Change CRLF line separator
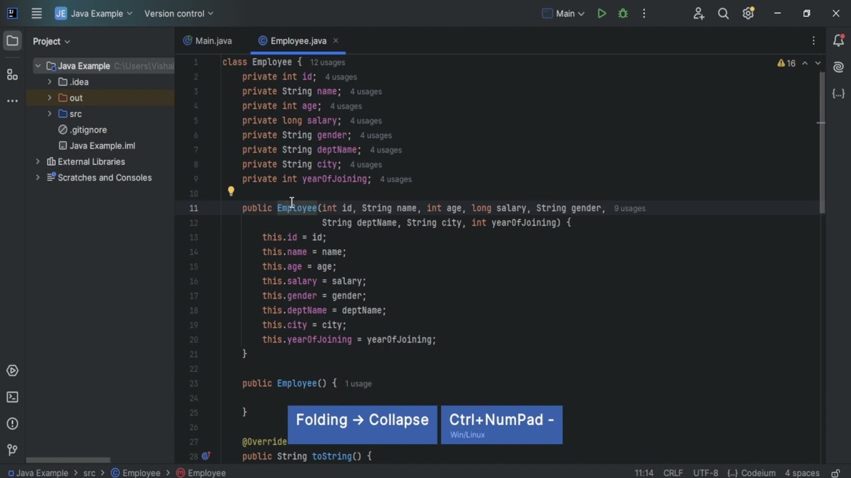The height and width of the screenshot is (478, 851). pyautogui.click(x=673, y=473)
